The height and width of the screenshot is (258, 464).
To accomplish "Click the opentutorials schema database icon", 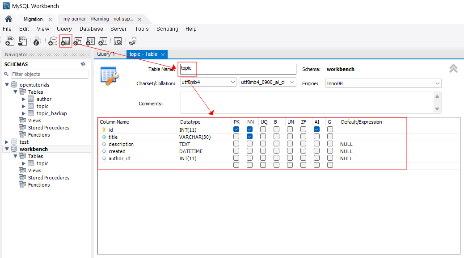I will tap(14, 84).
